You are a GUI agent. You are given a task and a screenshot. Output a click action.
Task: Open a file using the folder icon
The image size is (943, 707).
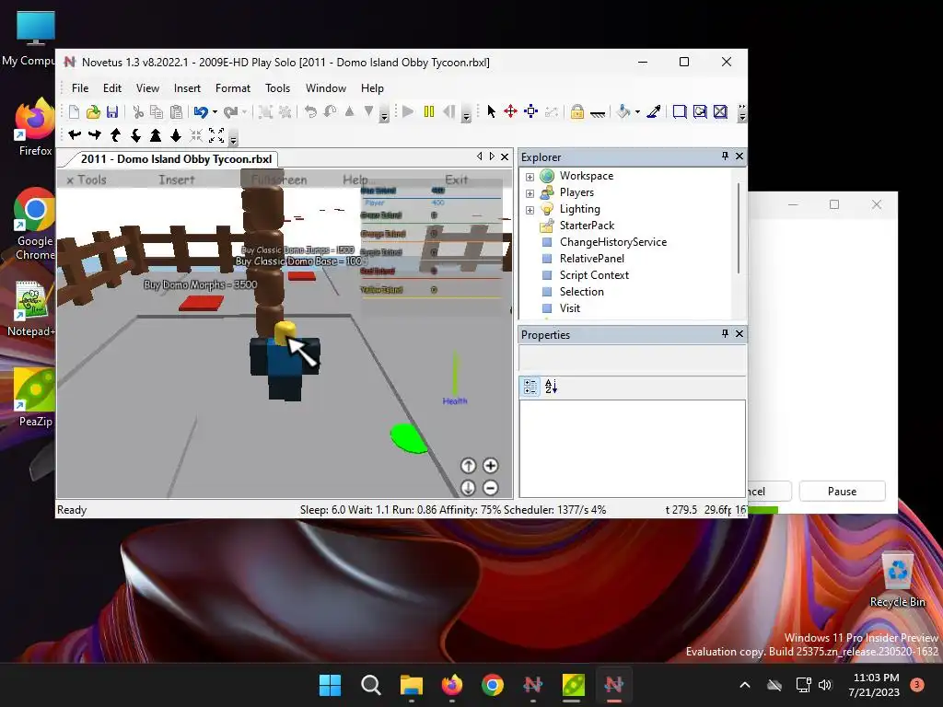click(x=93, y=111)
